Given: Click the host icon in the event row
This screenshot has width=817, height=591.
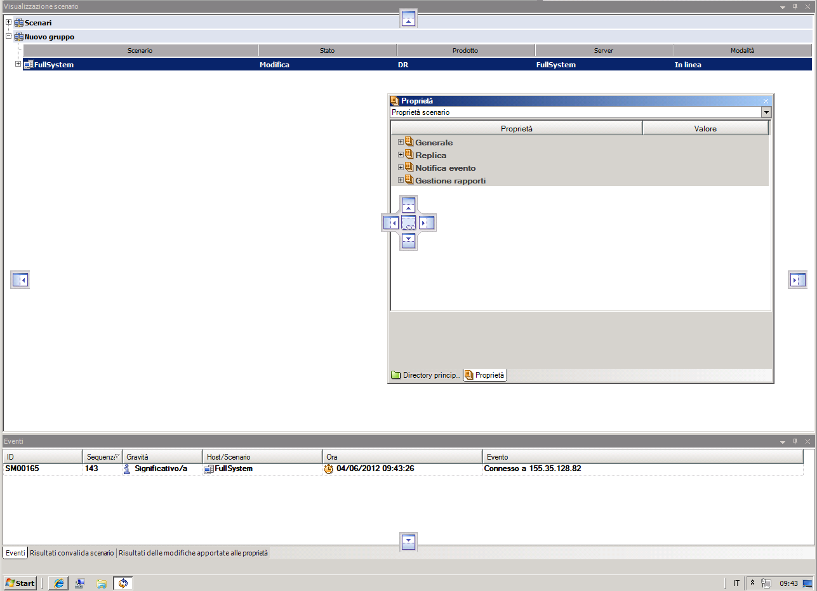Looking at the screenshot, I should tap(209, 469).
